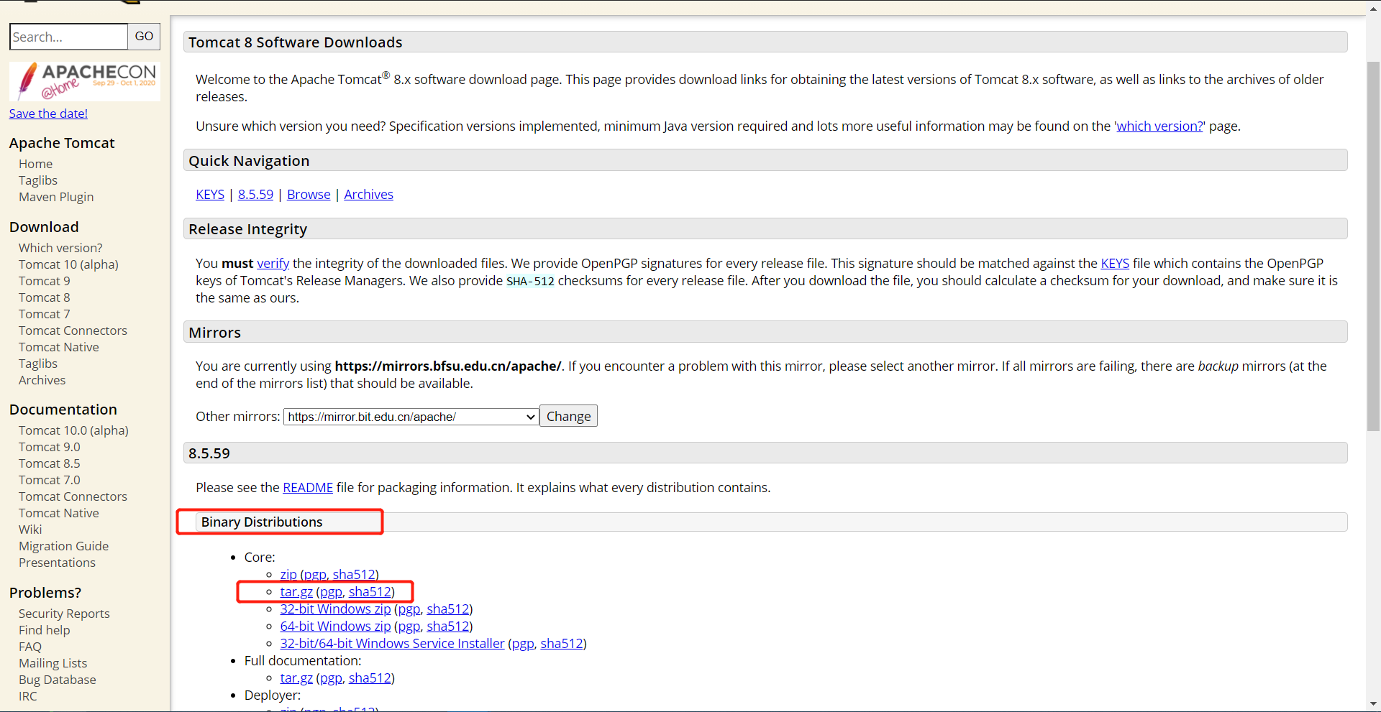Open KEYS link in Release Integrity text
The image size is (1381, 712).
pyautogui.click(x=1115, y=264)
